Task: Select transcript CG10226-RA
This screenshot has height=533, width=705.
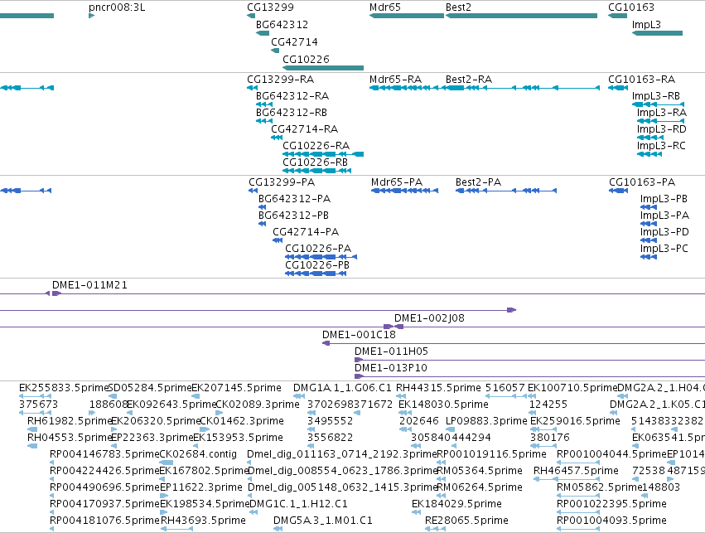Action: pyautogui.click(x=323, y=154)
